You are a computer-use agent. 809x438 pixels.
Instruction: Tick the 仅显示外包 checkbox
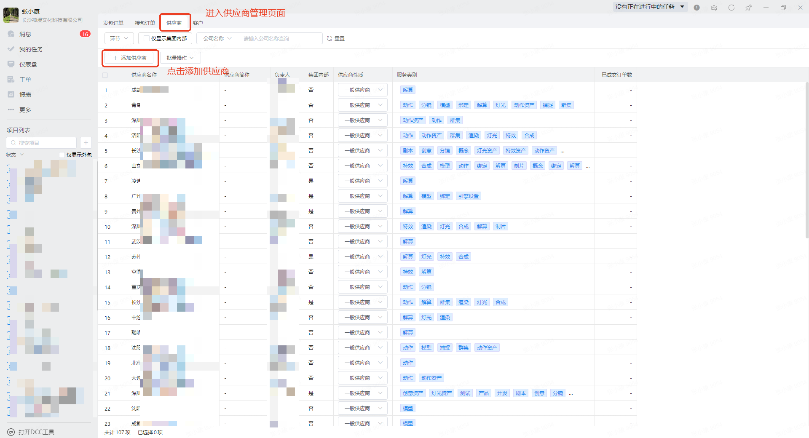(x=62, y=155)
